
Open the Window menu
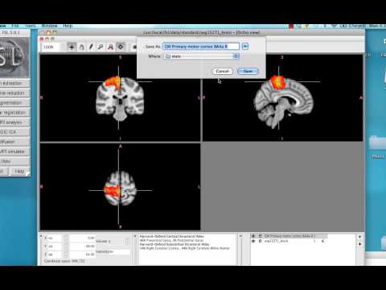pos(49,26)
